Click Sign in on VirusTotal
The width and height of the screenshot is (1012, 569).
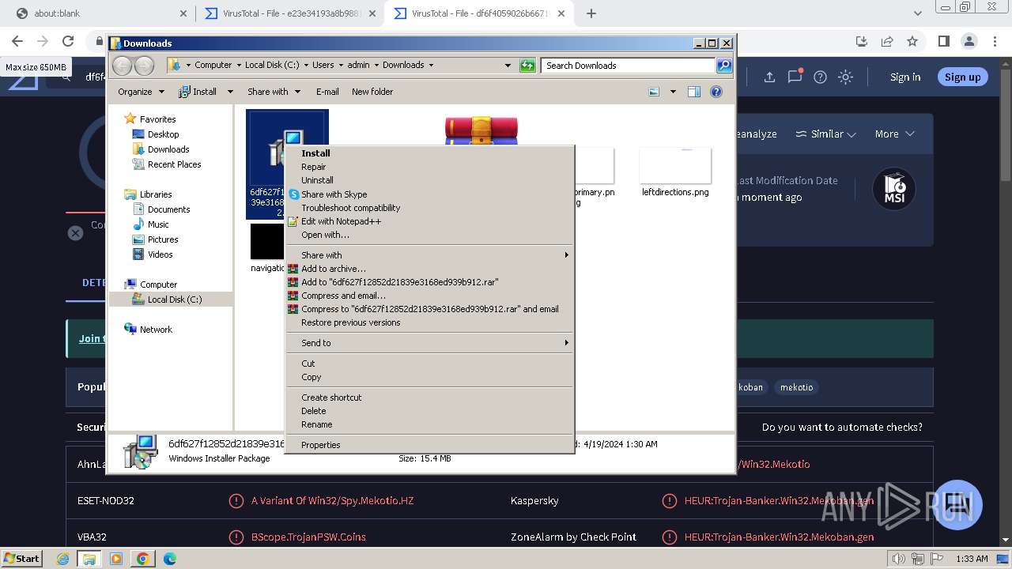(x=905, y=77)
